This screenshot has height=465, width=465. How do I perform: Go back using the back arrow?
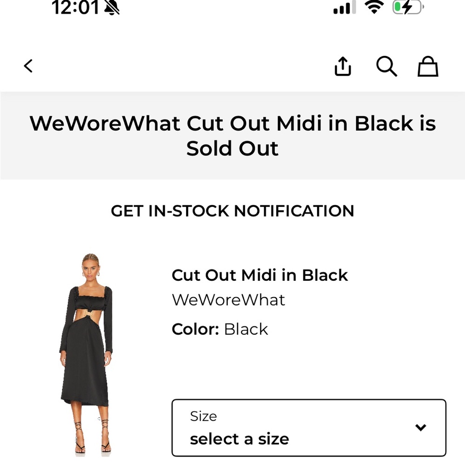coord(28,66)
